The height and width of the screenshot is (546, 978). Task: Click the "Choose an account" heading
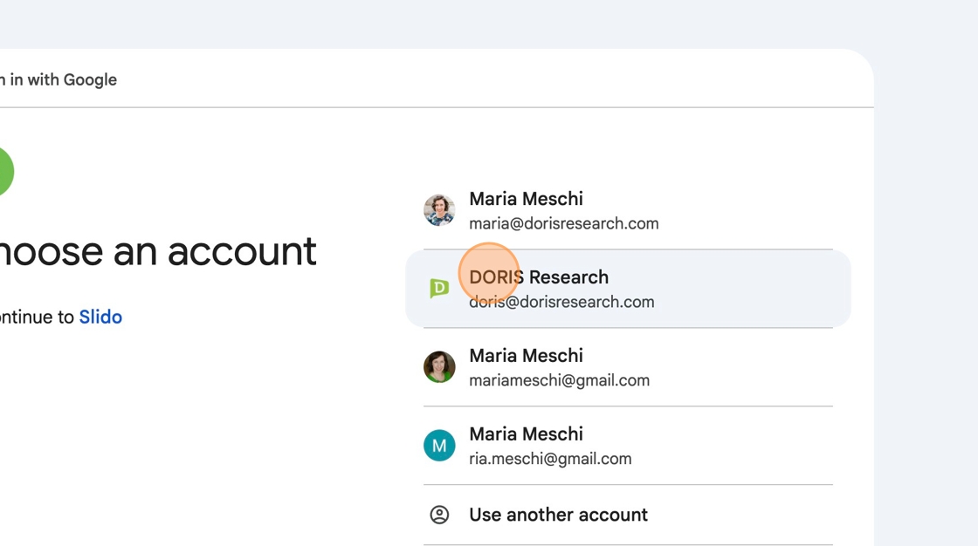coord(157,252)
